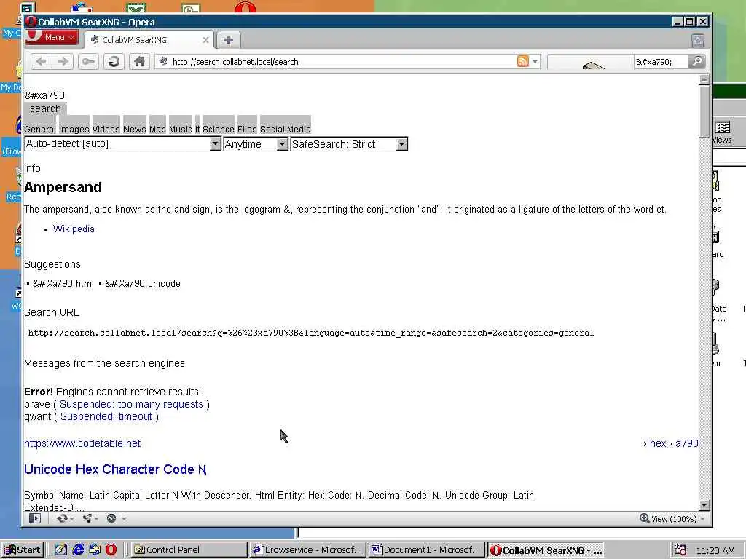The height and width of the screenshot is (559, 746).
Task: Open the Anytime time range dropdown
Action: coord(256,144)
